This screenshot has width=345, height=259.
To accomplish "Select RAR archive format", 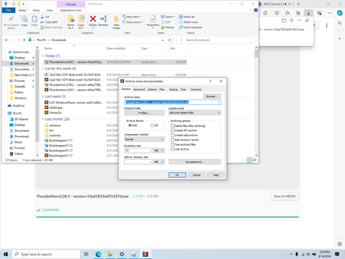I will pyautogui.click(x=130, y=126).
